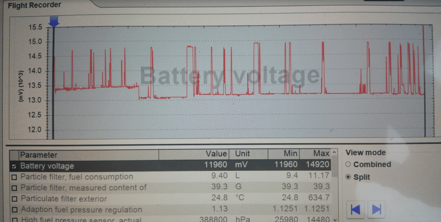The image size is (441, 222).
Task: Check Adaption fuel pressure regulation checkbox
Action: click(15, 210)
